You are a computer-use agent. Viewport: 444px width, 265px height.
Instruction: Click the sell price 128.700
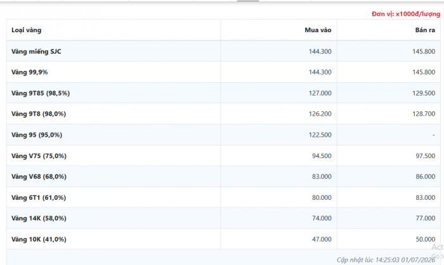coord(424,114)
